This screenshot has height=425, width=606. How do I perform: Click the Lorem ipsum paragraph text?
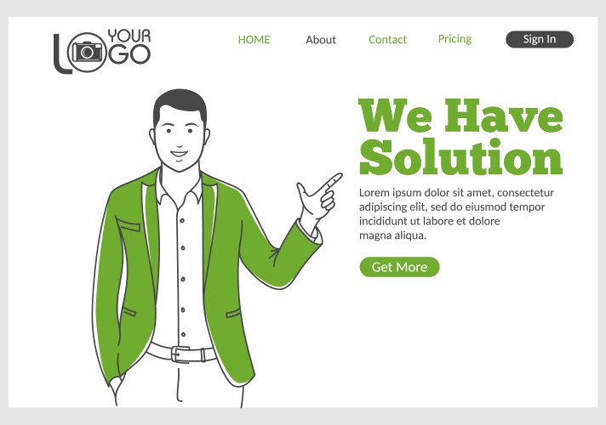click(456, 213)
